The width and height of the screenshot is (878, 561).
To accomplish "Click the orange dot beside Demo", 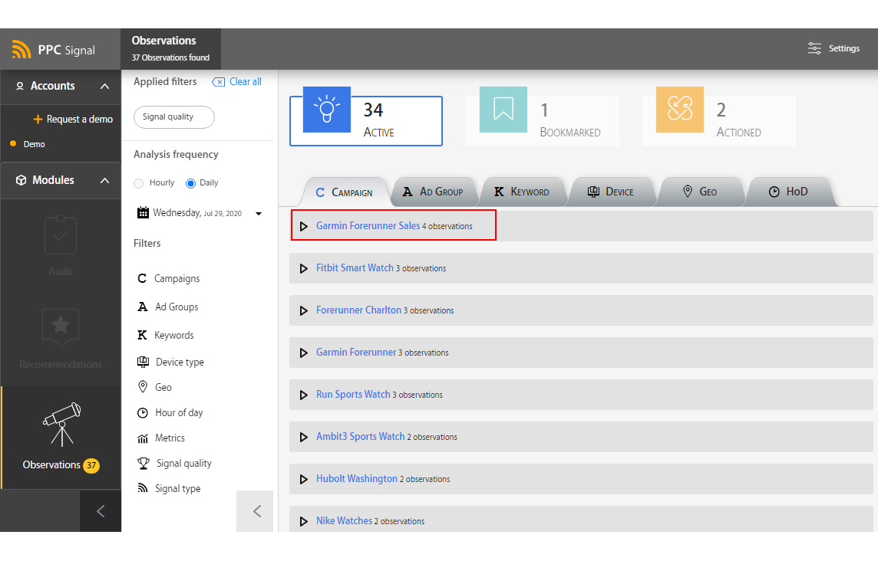I will click(13, 144).
